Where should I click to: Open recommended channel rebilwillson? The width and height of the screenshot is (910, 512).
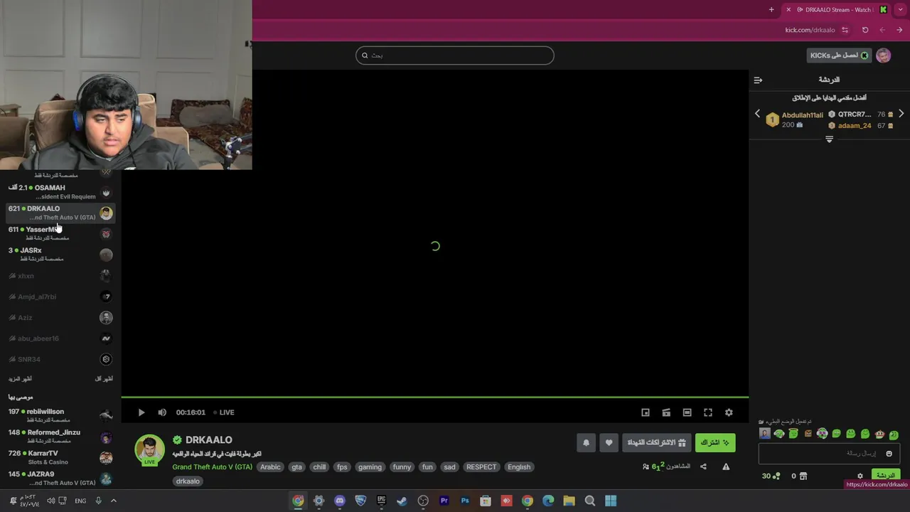pos(60,415)
